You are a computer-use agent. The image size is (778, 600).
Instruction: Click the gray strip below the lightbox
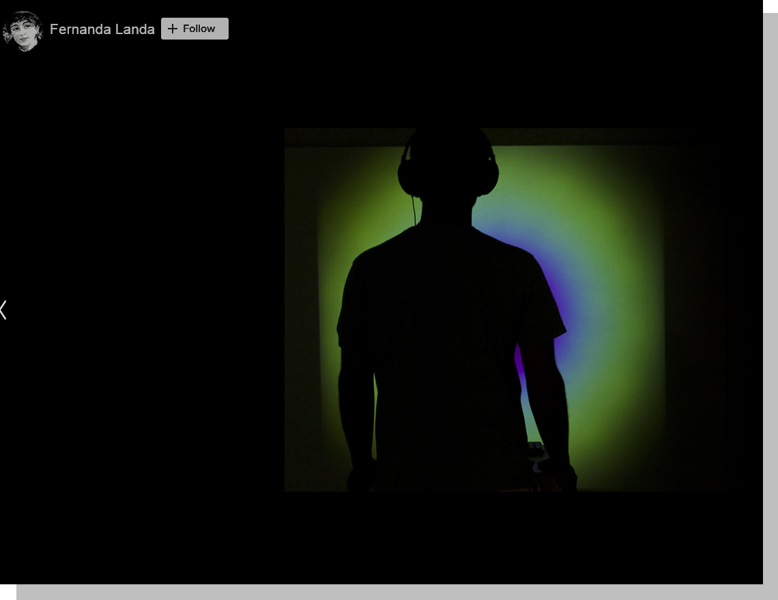[389, 592]
